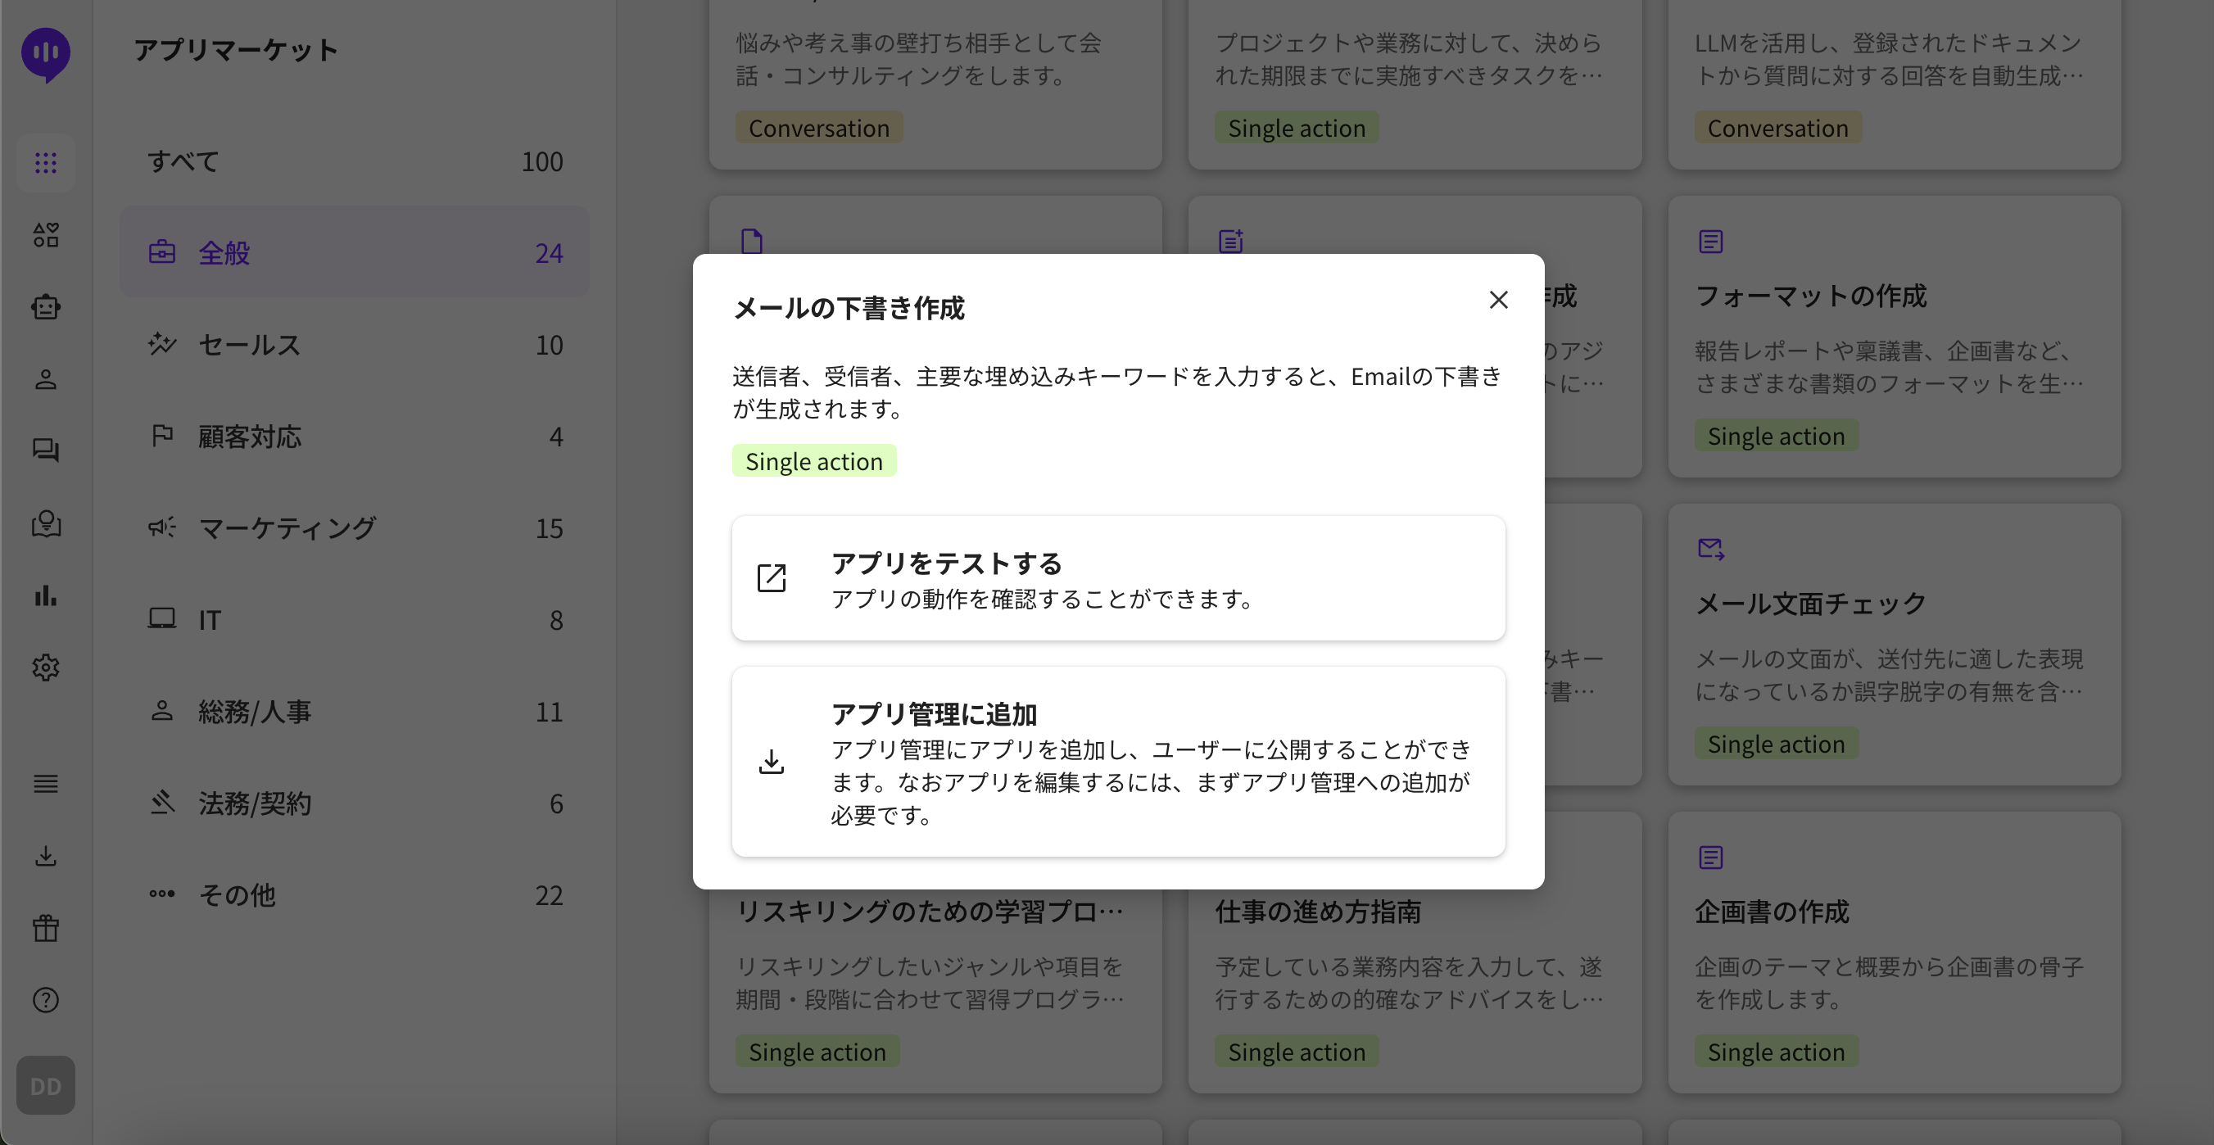Open the DD user avatar

pyautogui.click(x=46, y=1086)
